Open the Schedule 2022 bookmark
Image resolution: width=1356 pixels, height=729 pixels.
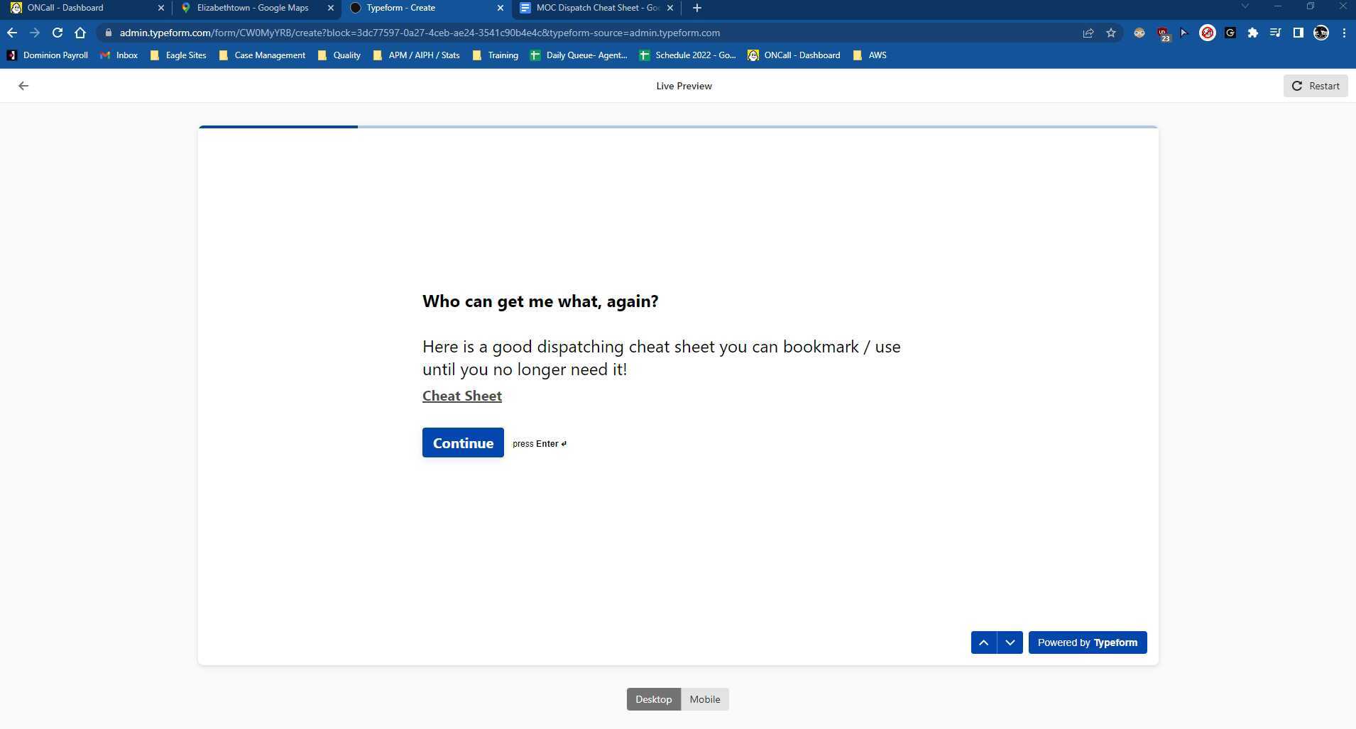pos(687,55)
